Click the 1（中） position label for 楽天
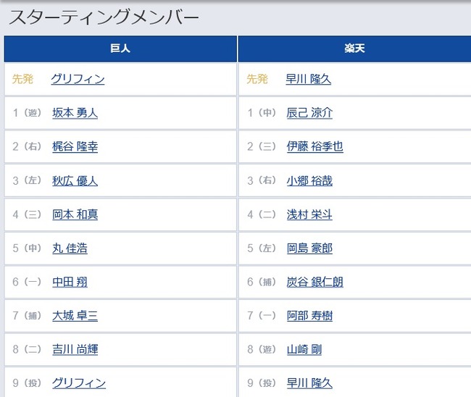 click(262, 113)
